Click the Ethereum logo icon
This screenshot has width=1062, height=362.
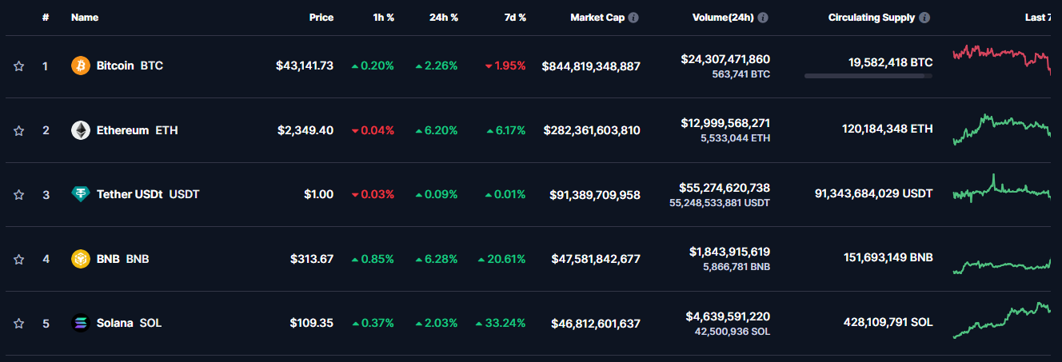(x=81, y=129)
